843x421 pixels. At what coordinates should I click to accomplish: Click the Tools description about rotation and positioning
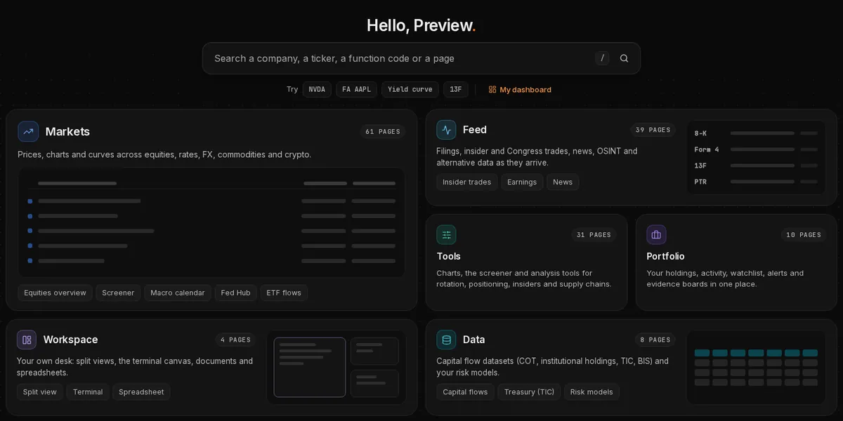pos(524,279)
